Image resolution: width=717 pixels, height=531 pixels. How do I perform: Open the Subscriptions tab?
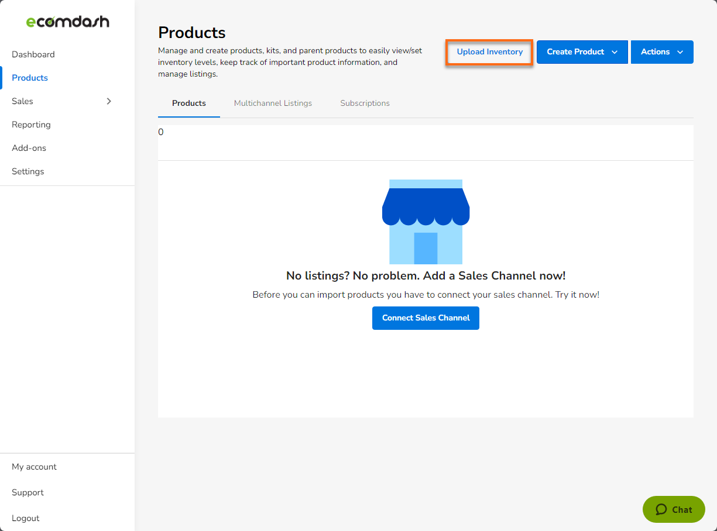tap(365, 103)
